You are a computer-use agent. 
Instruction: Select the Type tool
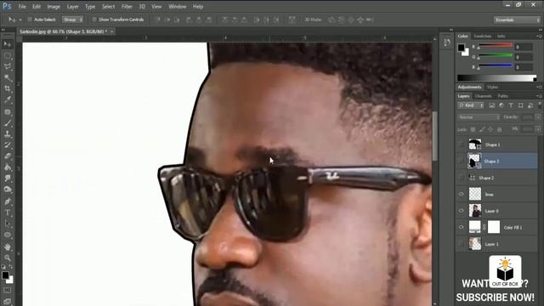8,212
